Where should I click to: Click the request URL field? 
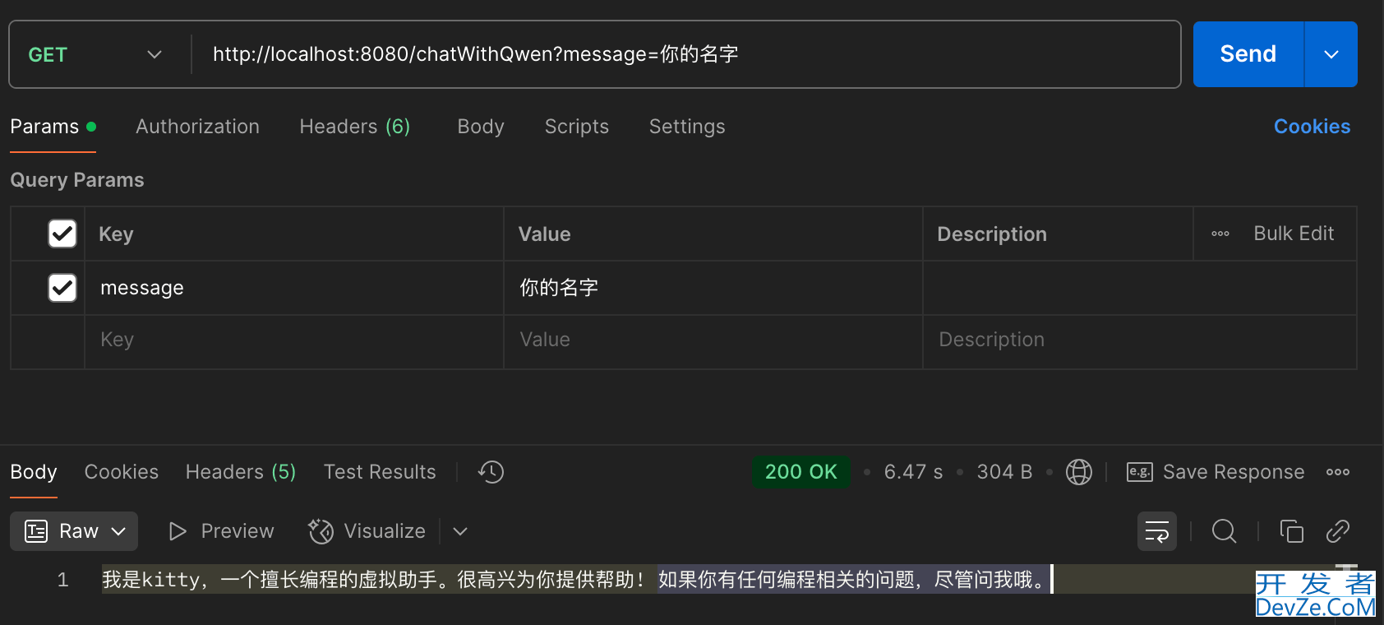point(686,54)
